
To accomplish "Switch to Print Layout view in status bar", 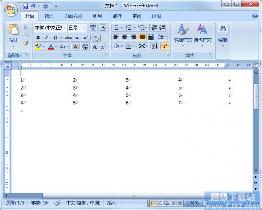I will [x=153, y=203].
